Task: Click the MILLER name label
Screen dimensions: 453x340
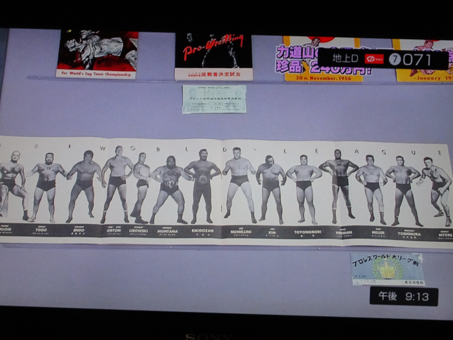Action: [378, 232]
